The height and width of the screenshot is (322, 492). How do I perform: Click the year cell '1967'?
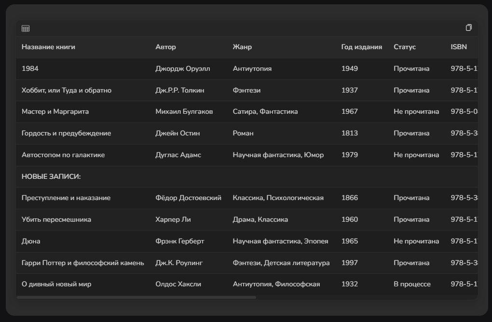point(350,112)
